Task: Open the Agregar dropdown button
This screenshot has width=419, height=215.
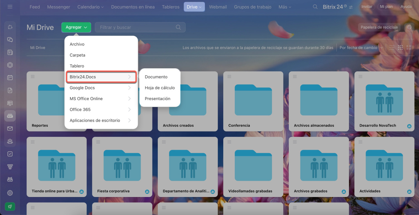Action: 76,27
